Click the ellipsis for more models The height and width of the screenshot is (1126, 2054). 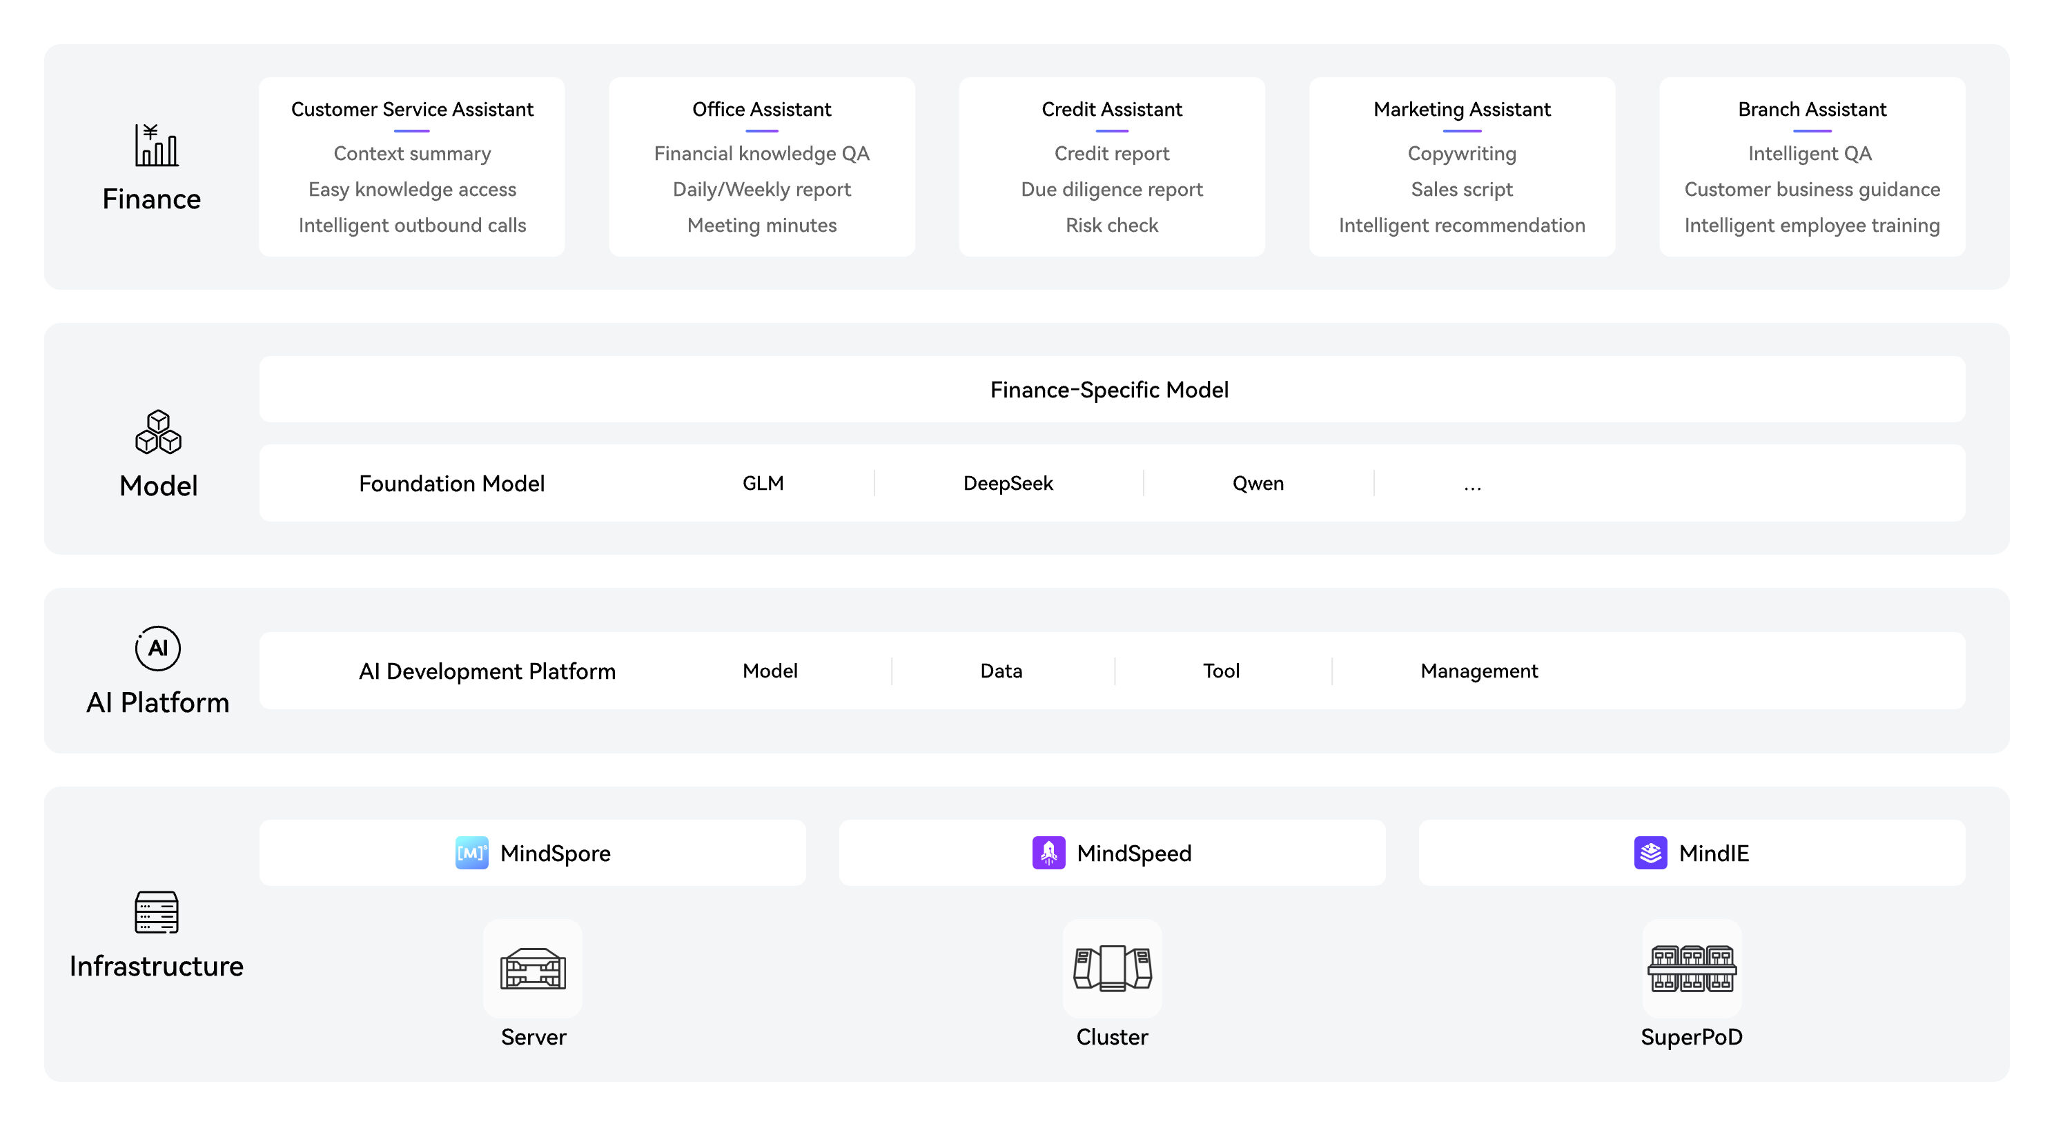tap(1472, 486)
